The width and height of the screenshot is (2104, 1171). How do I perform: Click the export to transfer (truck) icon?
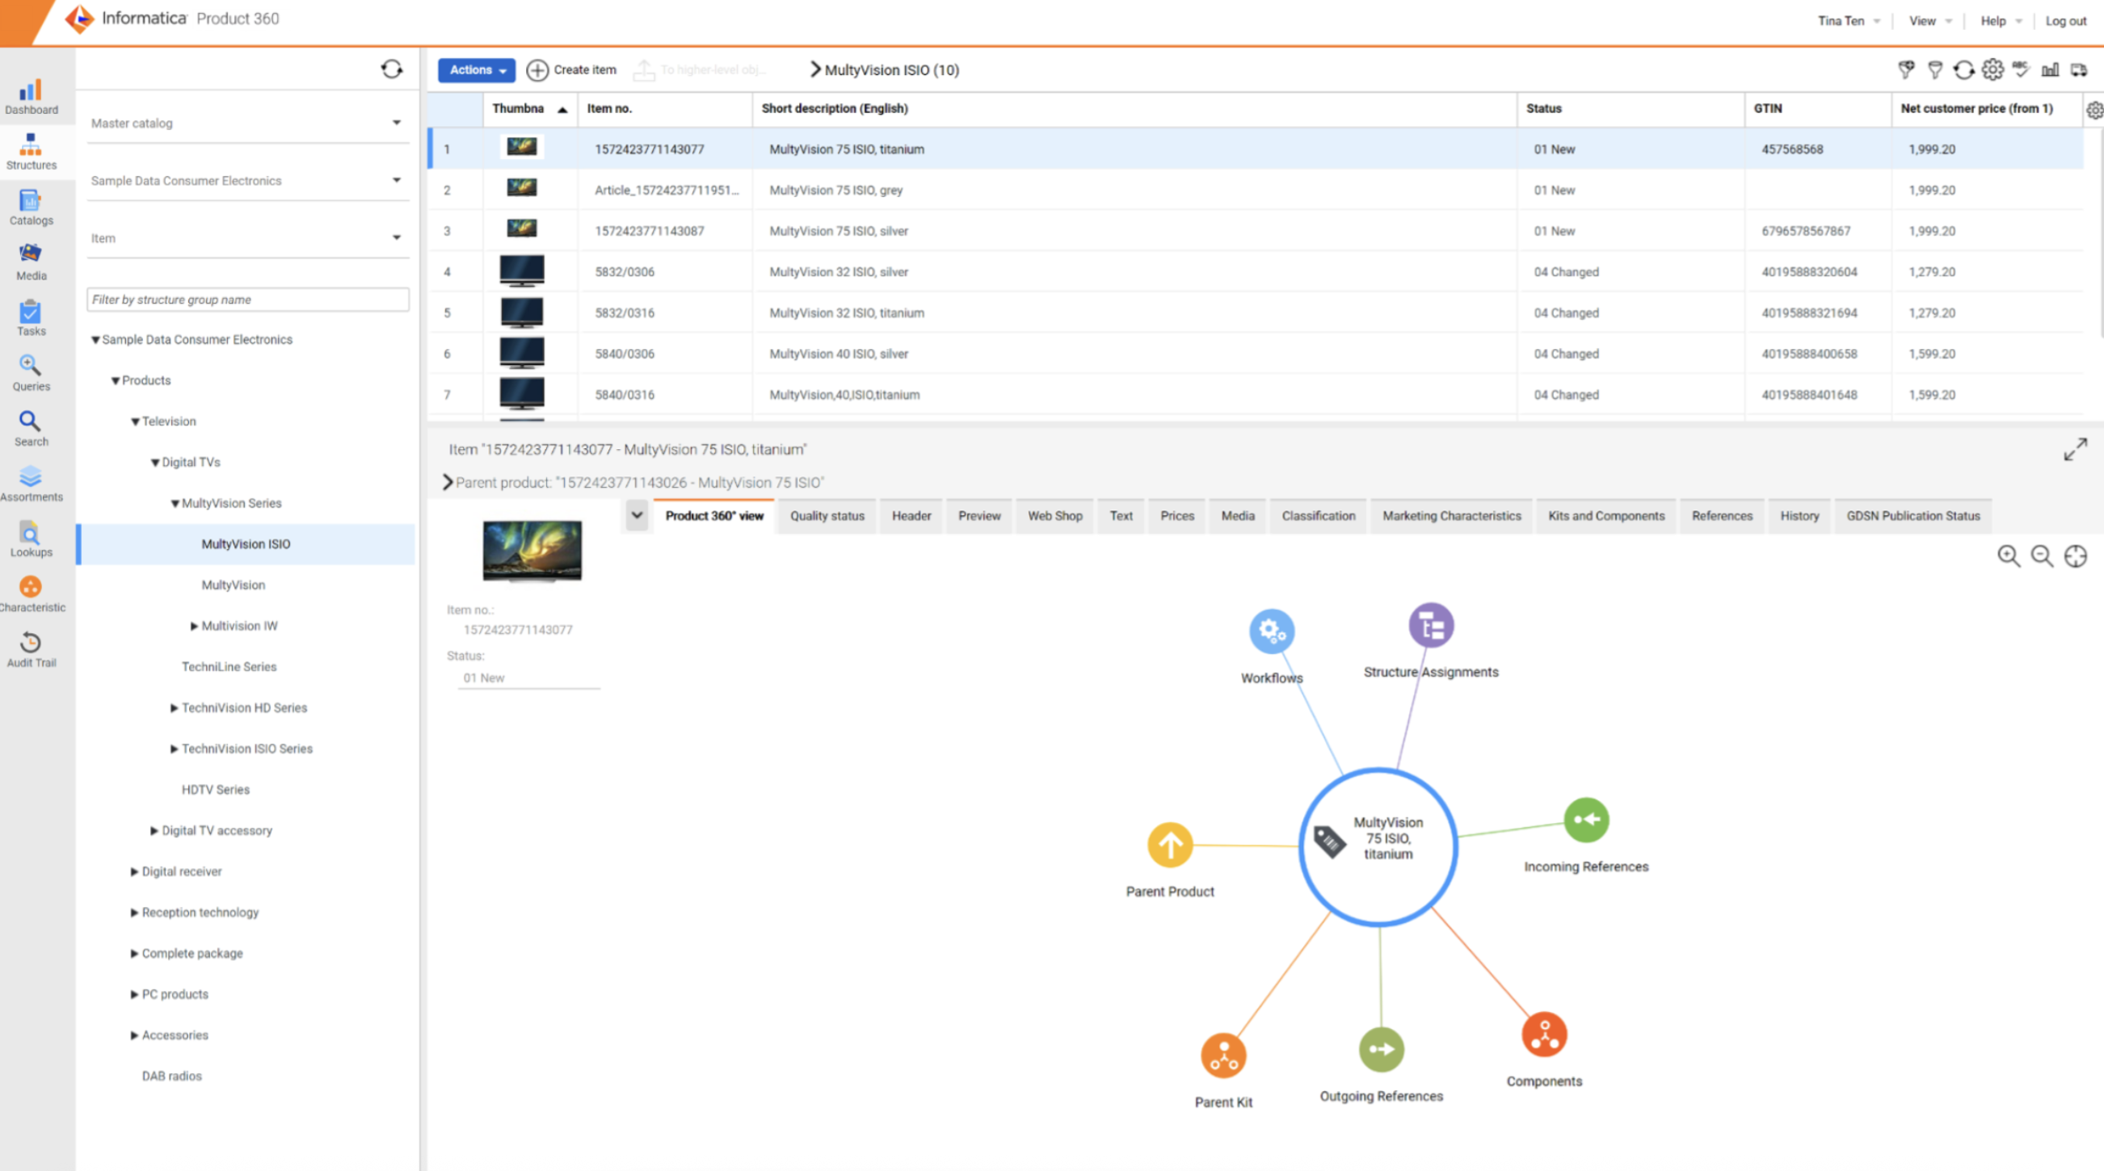[x=2079, y=70]
